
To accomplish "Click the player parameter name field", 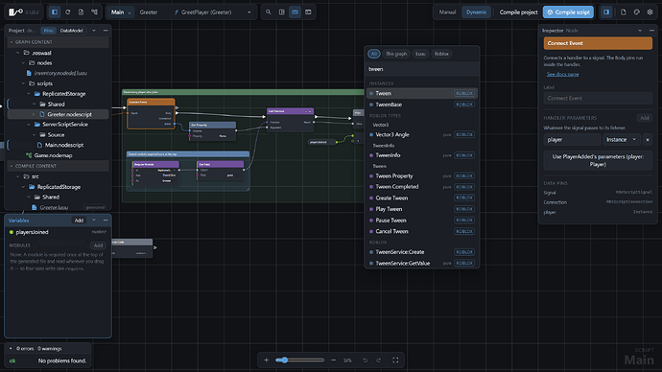I will [x=572, y=140].
